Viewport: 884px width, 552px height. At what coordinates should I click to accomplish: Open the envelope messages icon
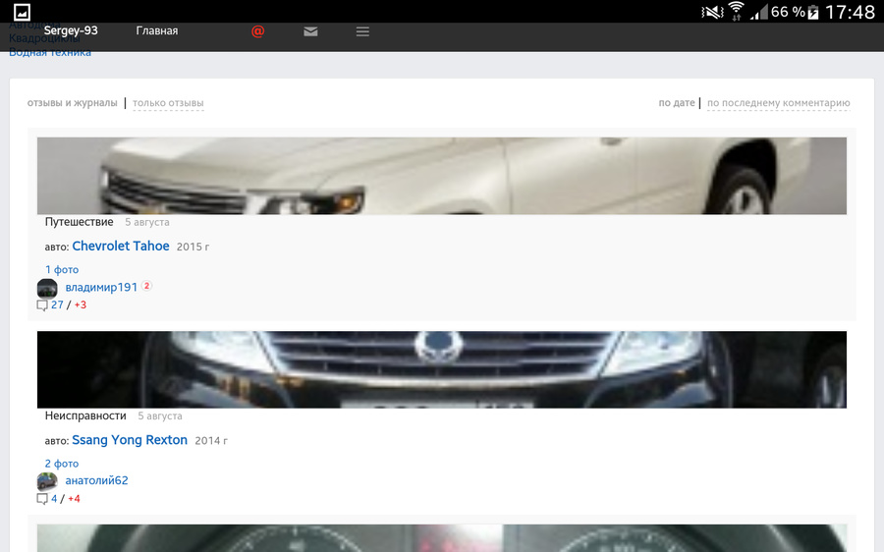point(310,31)
